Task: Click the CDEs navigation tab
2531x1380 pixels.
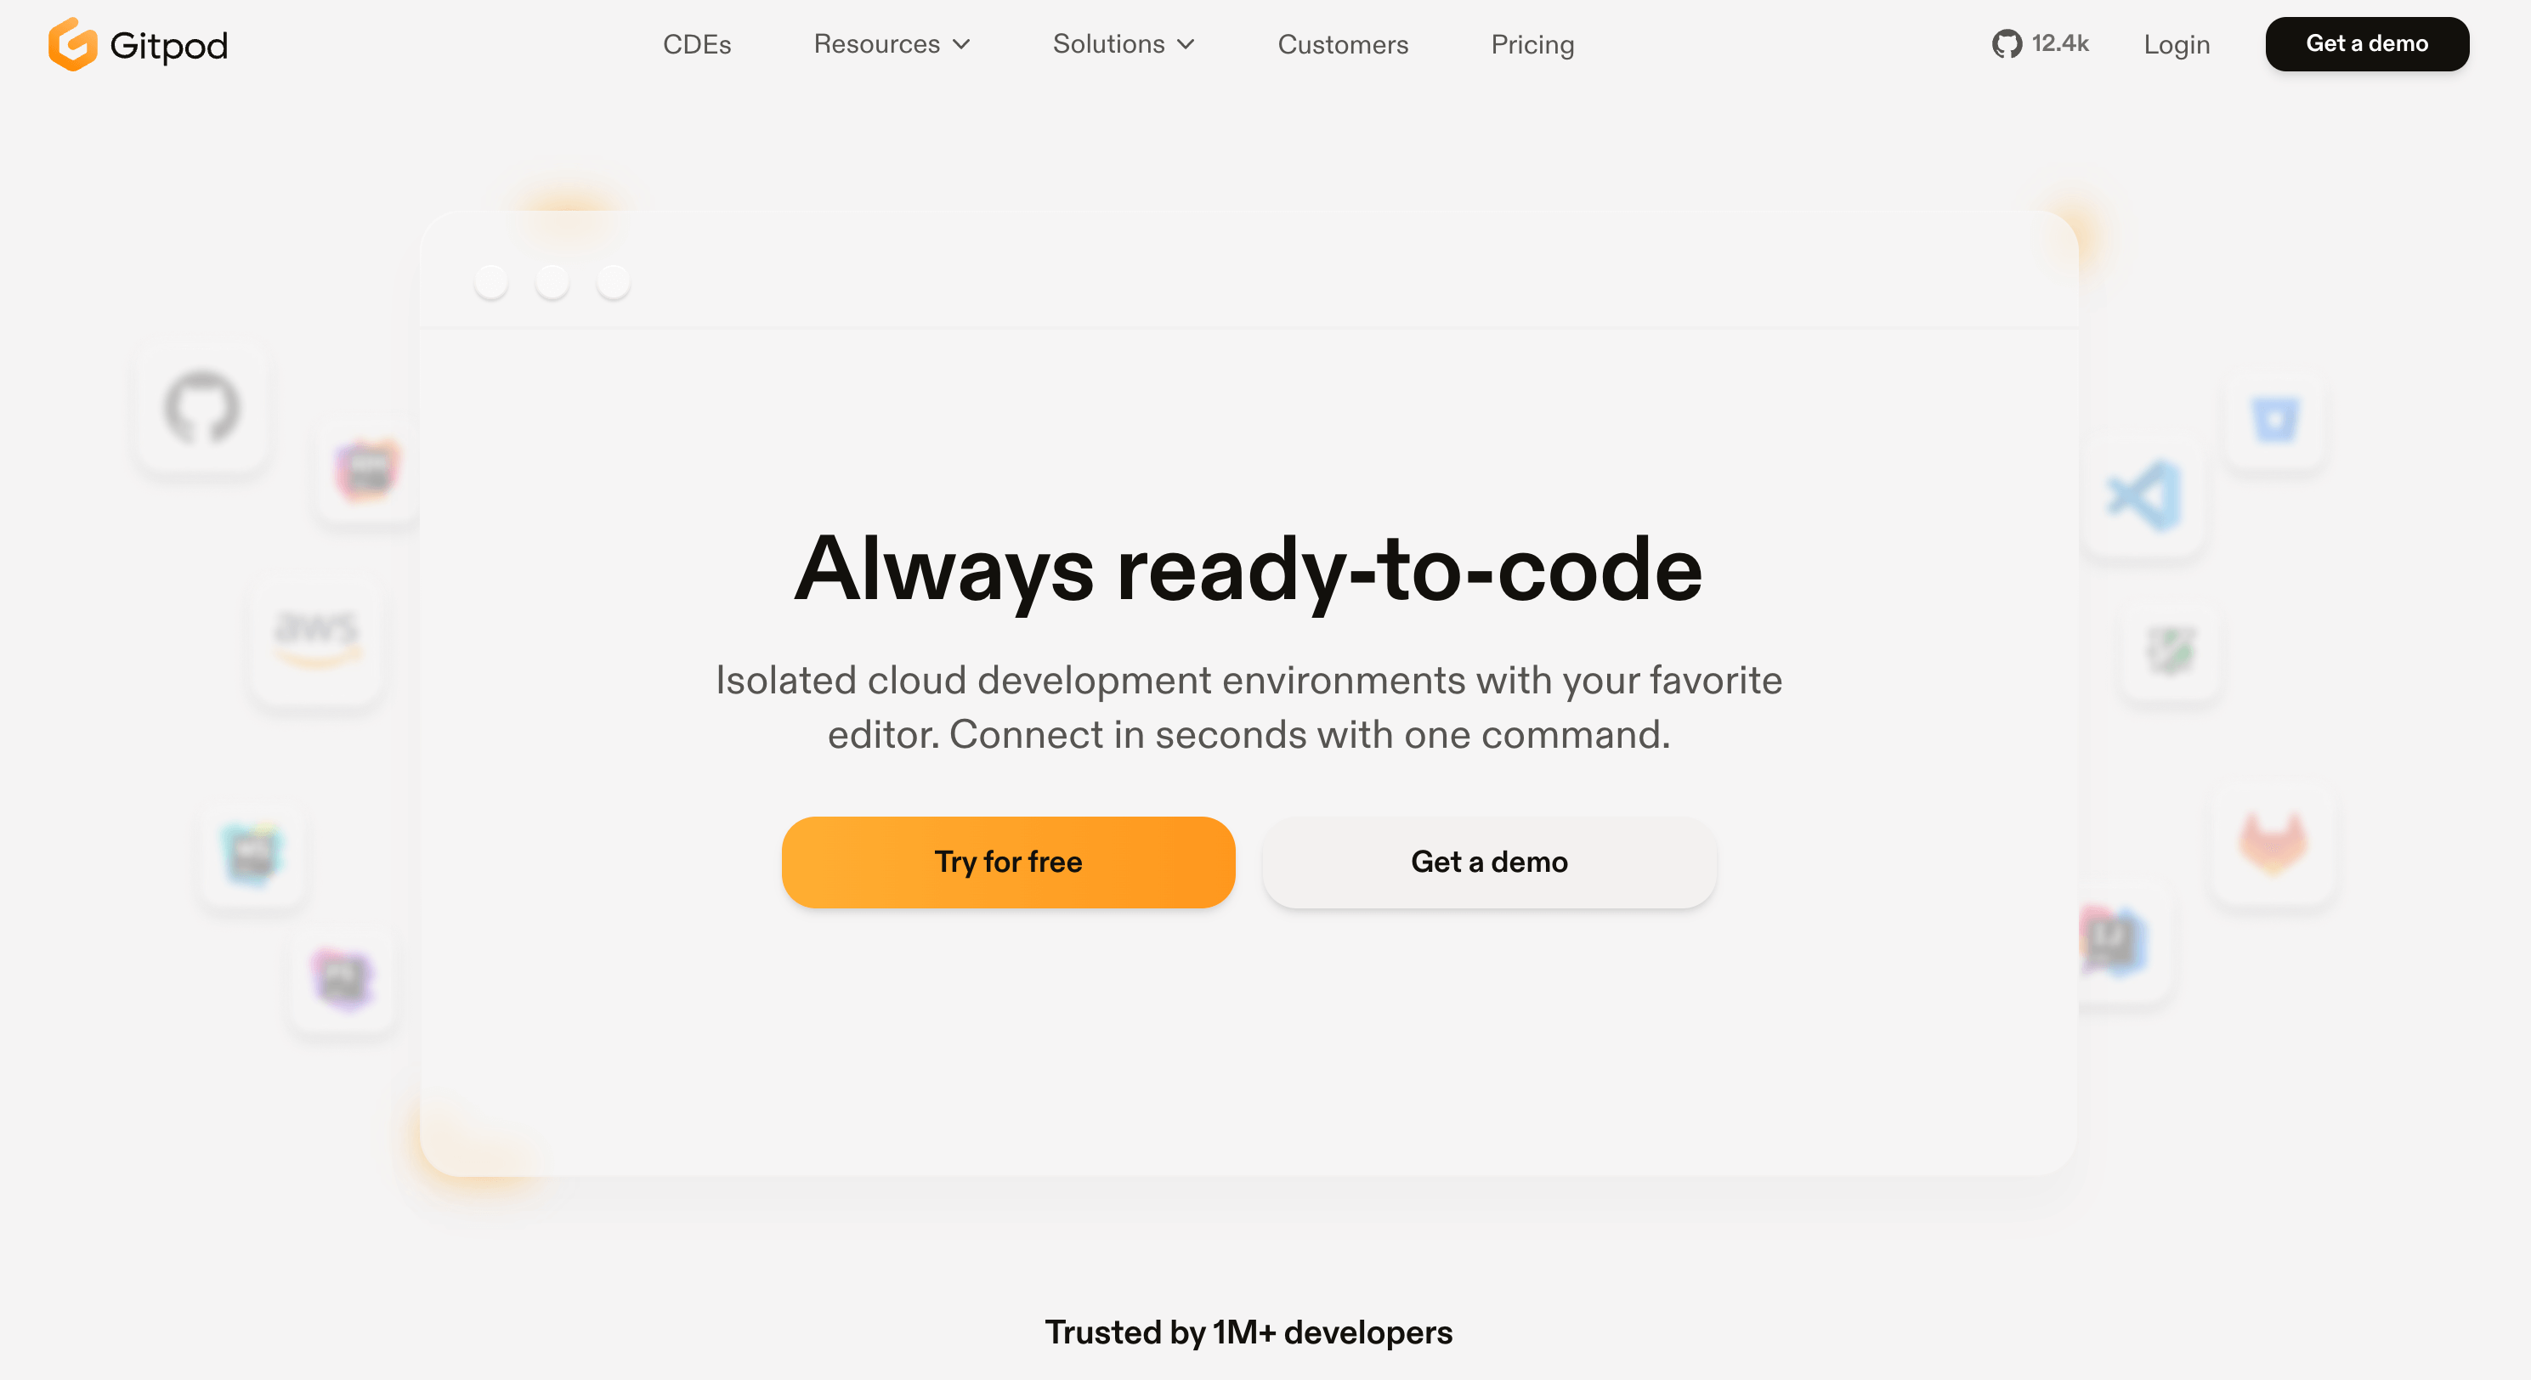Action: [x=697, y=44]
